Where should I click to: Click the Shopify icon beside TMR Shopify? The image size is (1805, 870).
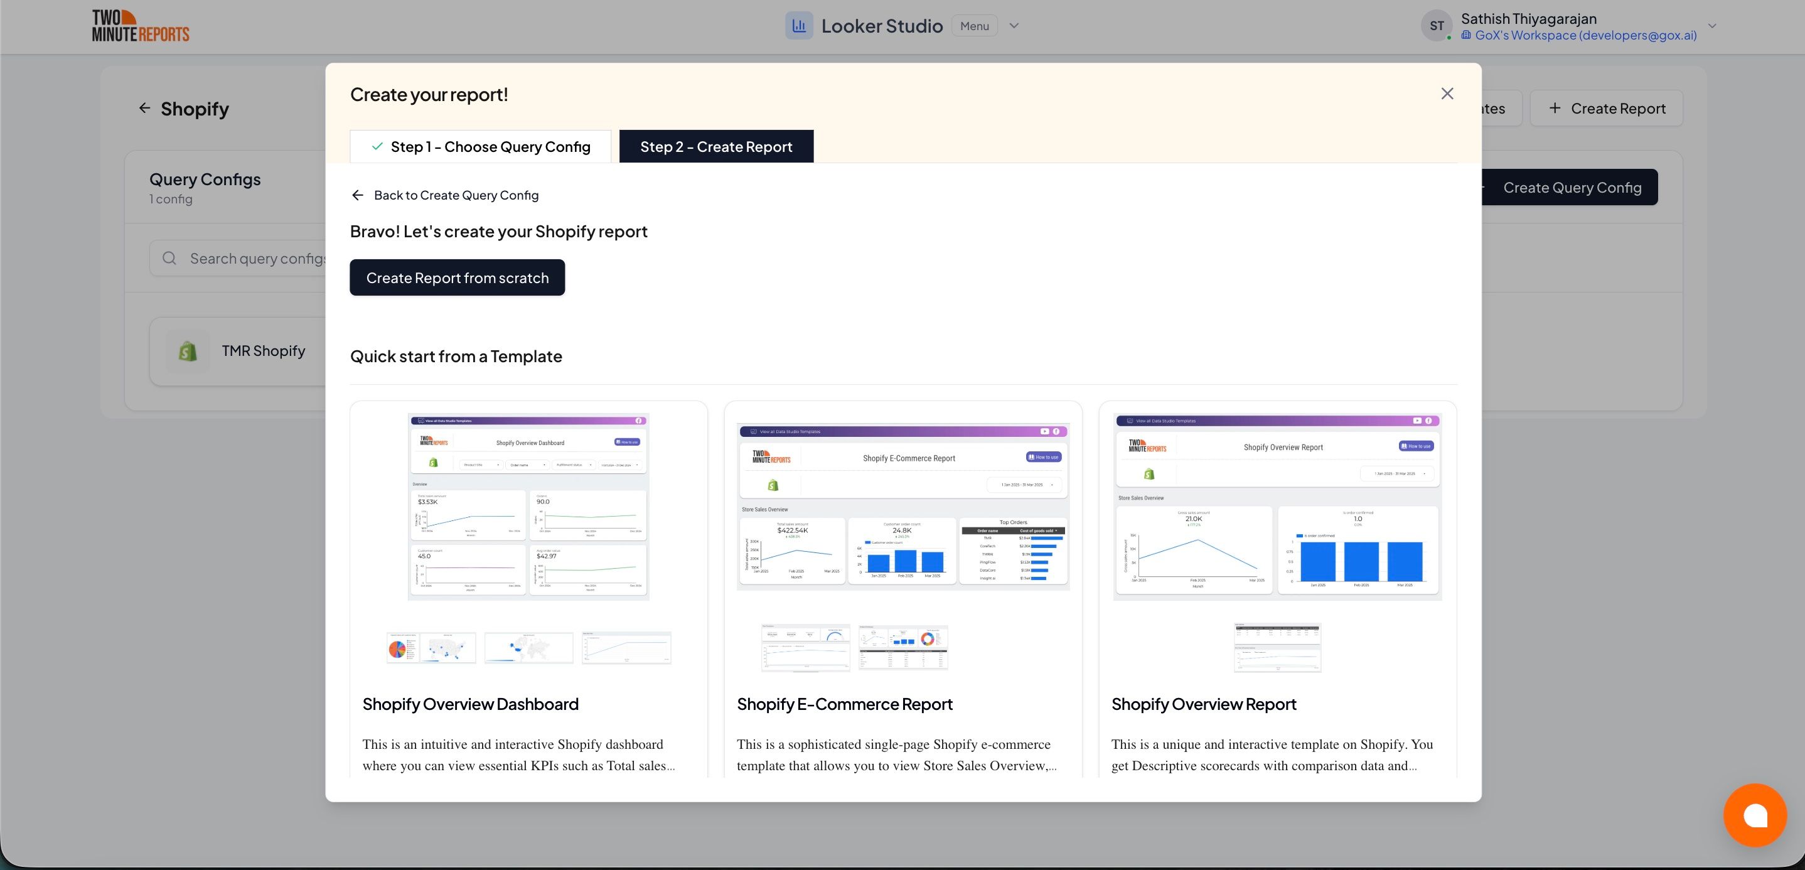point(186,350)
